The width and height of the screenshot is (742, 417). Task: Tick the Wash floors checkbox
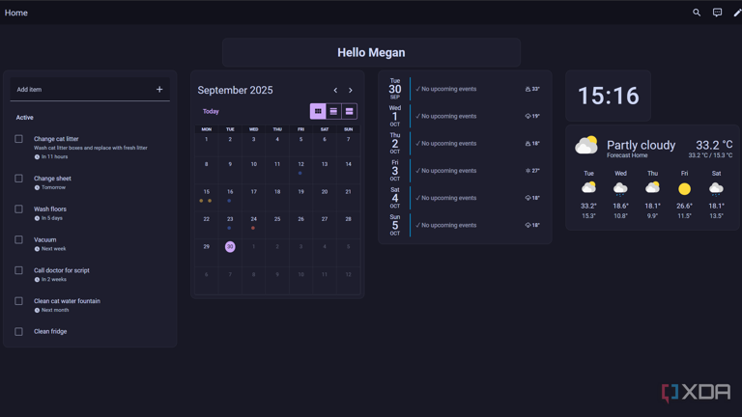18,209
